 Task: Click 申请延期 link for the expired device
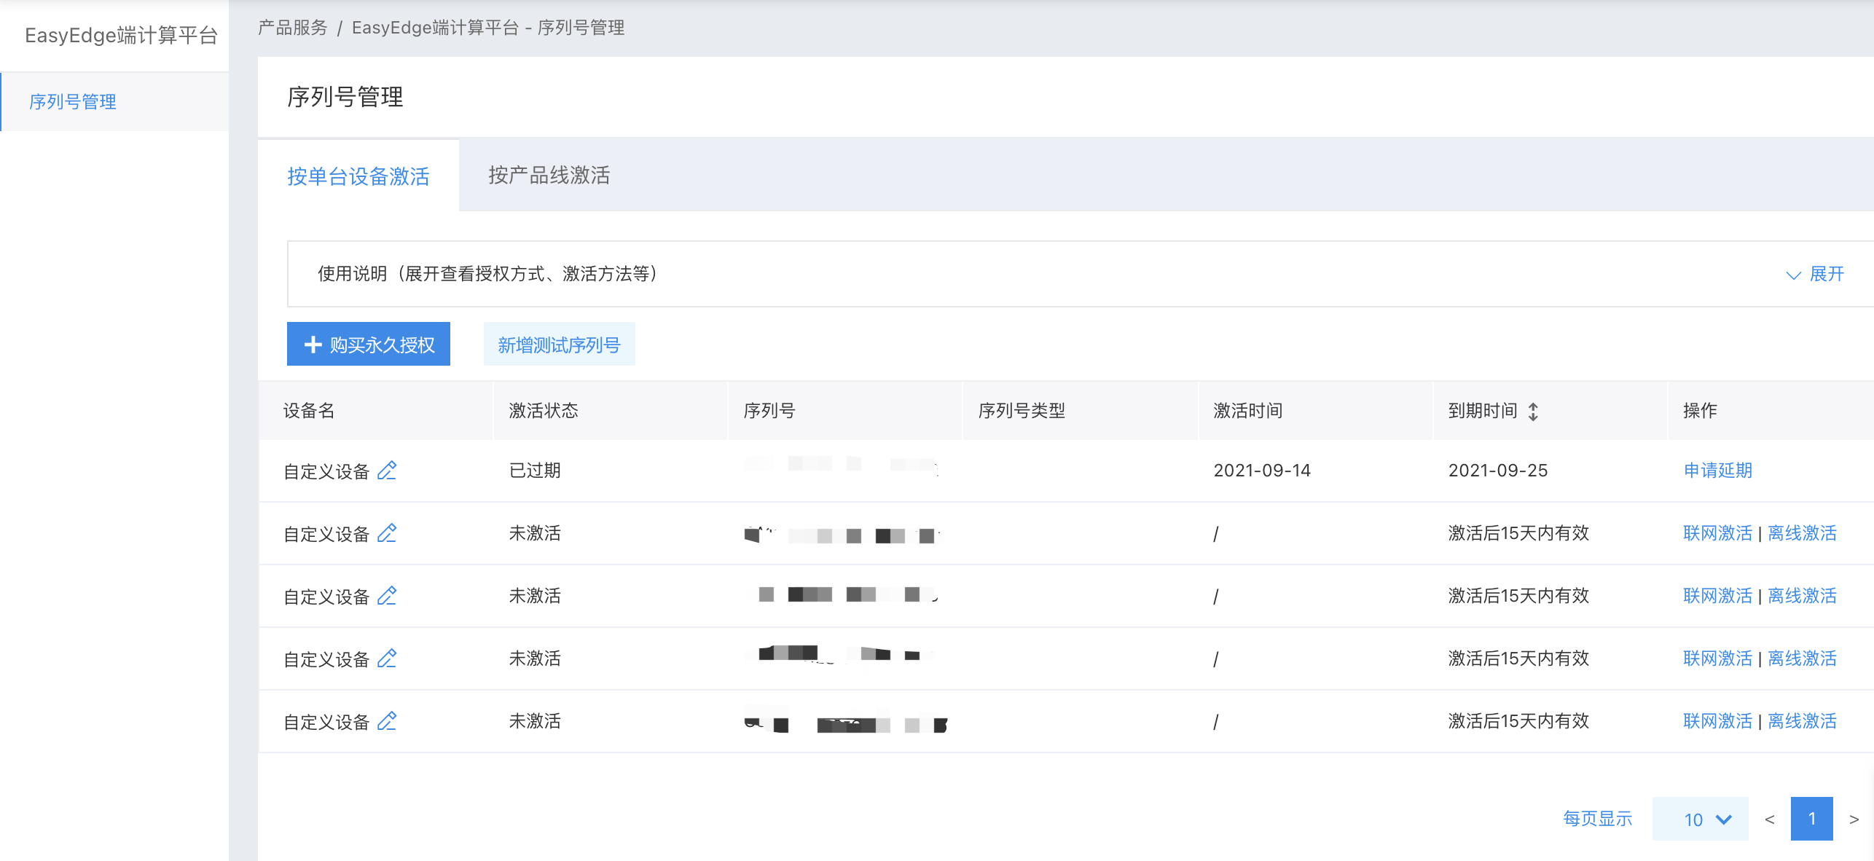tap(1717, 471)
